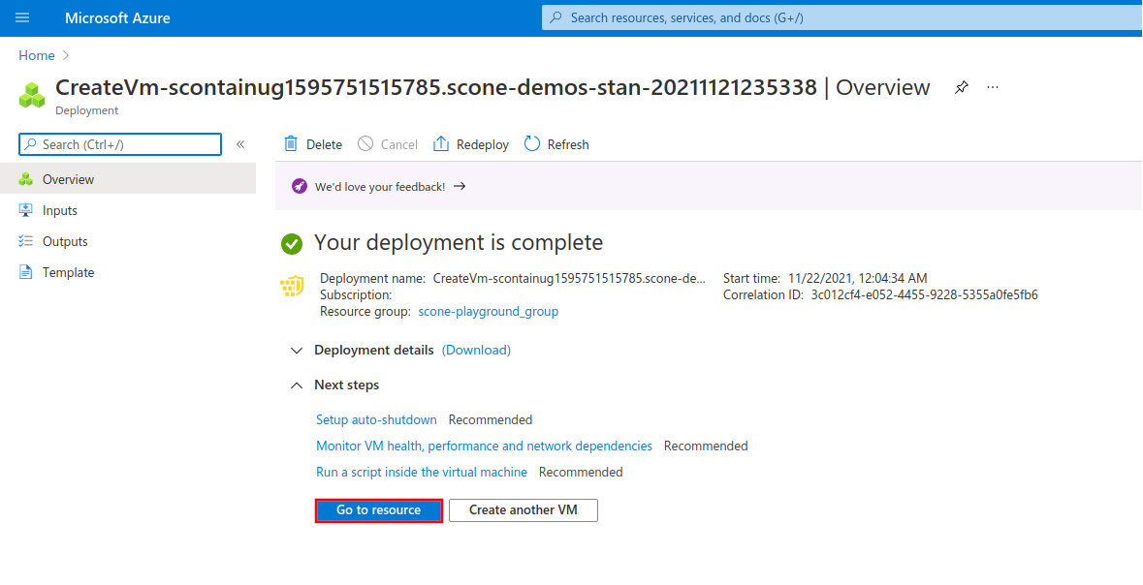Redeploy the deployment
Viewport: 1143px width, 585px height.
pos(470,143)
